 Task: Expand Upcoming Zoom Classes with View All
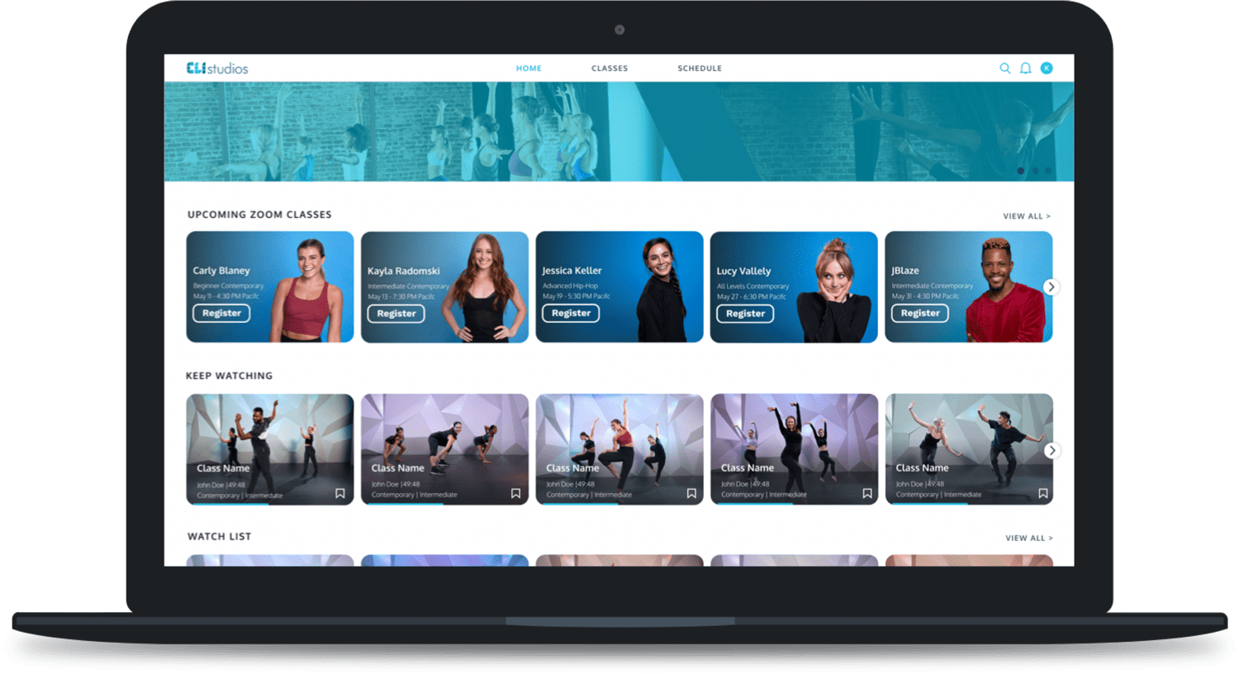(x=1027, y=216)
